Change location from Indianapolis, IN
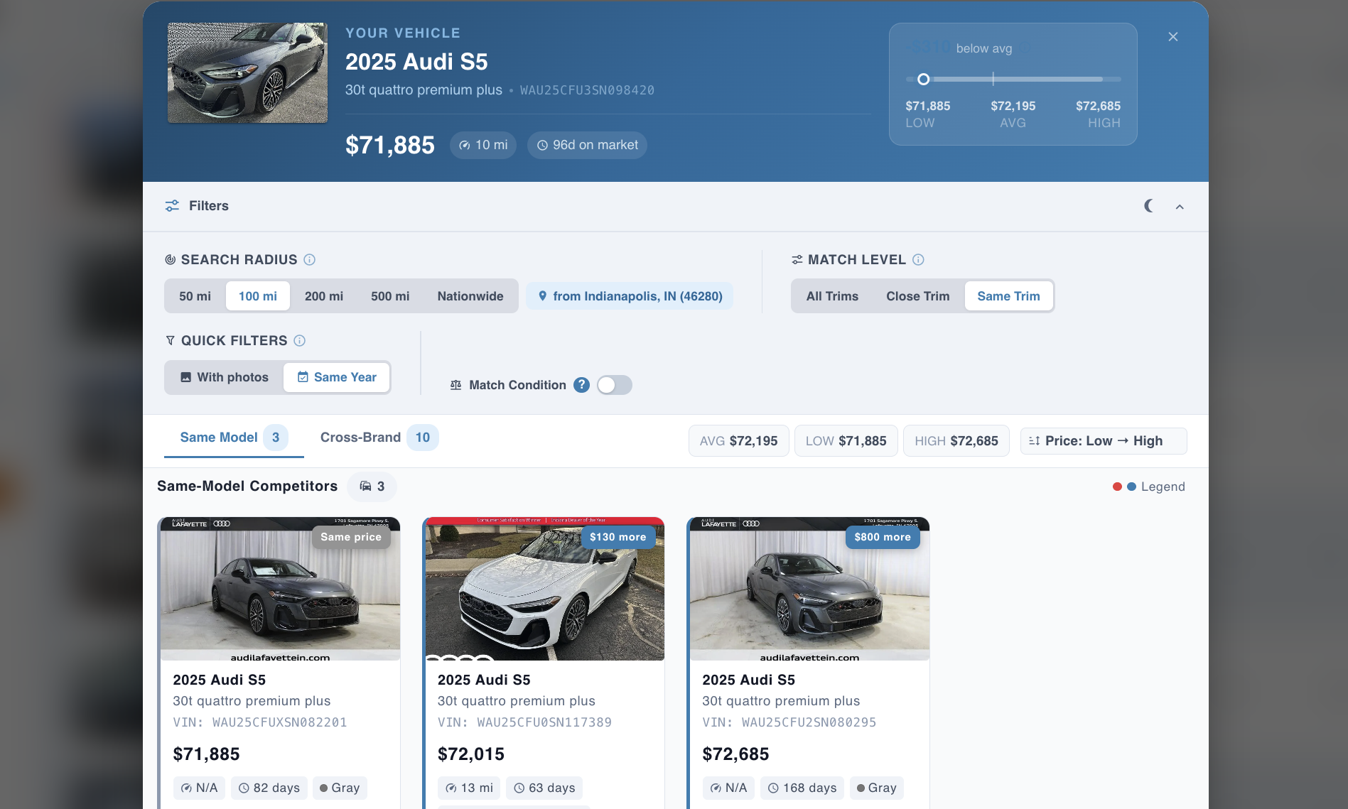 pyautogui.click(x=630, y=296)
